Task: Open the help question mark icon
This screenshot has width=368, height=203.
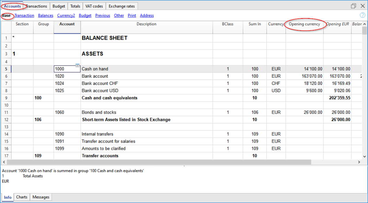Action: [363, 15]
